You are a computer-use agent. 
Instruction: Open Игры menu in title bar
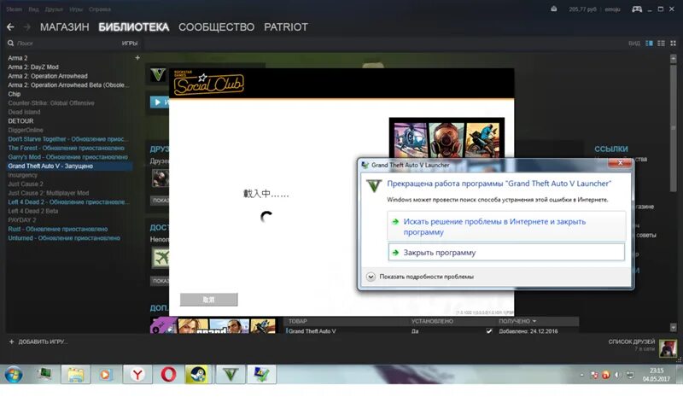(76, 9)
